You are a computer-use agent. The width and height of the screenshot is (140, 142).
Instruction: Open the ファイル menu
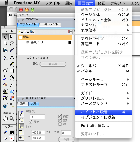coord(53,3)
